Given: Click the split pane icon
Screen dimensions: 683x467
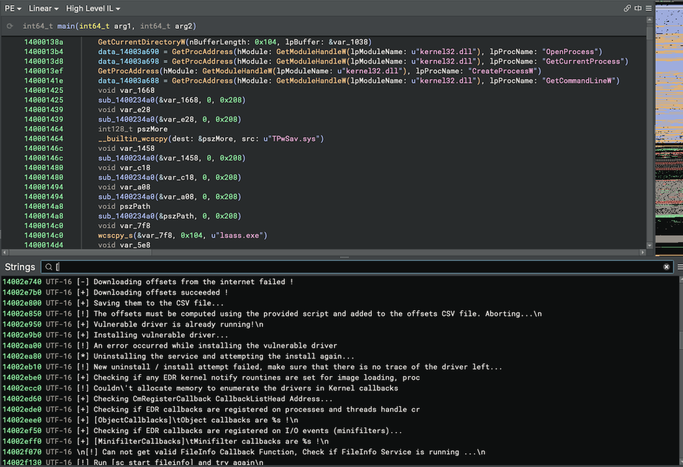Looking at the screenshot, I should coord(638,8).
